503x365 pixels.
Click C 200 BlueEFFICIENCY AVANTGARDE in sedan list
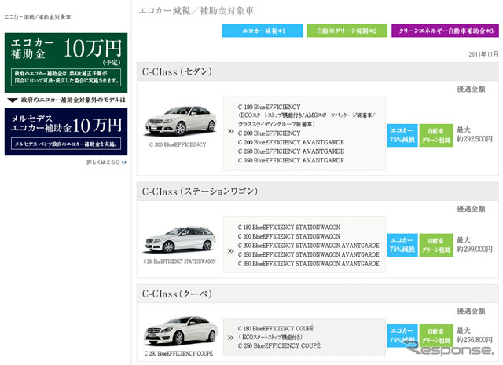[291, 142]
